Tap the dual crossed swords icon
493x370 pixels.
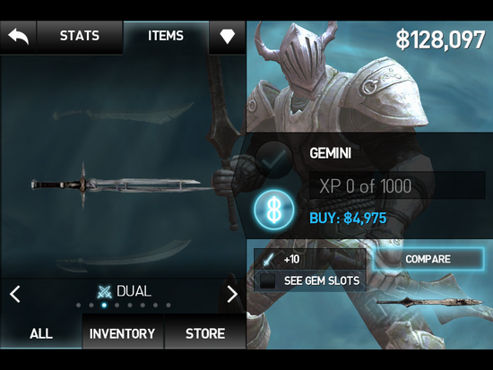click(104, 292)
